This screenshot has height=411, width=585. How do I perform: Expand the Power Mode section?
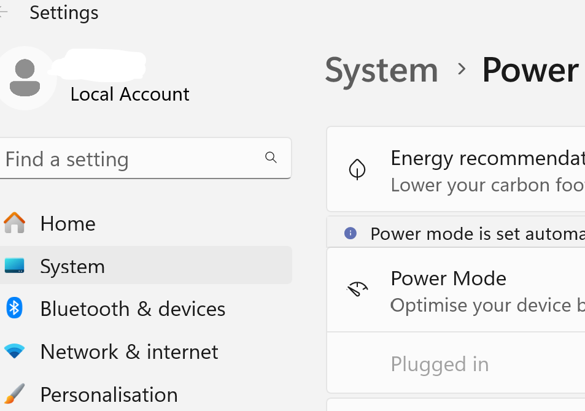tap(485, 290)
